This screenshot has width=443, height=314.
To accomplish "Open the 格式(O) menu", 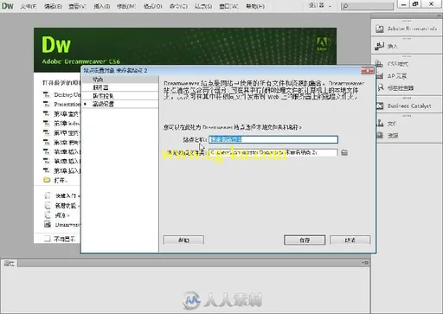I will pyautogui.click(x=152, y=6).
